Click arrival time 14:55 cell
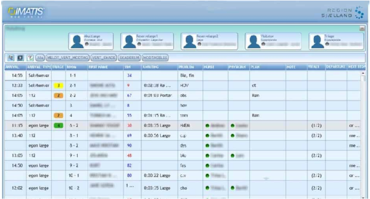The height and width of the screenshot is (199, 370). pos(16,76)
